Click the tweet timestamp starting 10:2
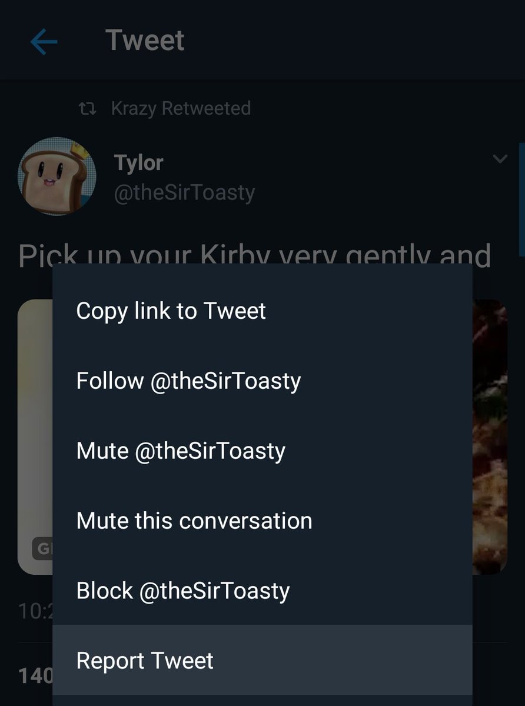Image resolution: width=525 pixels, height=706 pixels. tap(35, 611)
